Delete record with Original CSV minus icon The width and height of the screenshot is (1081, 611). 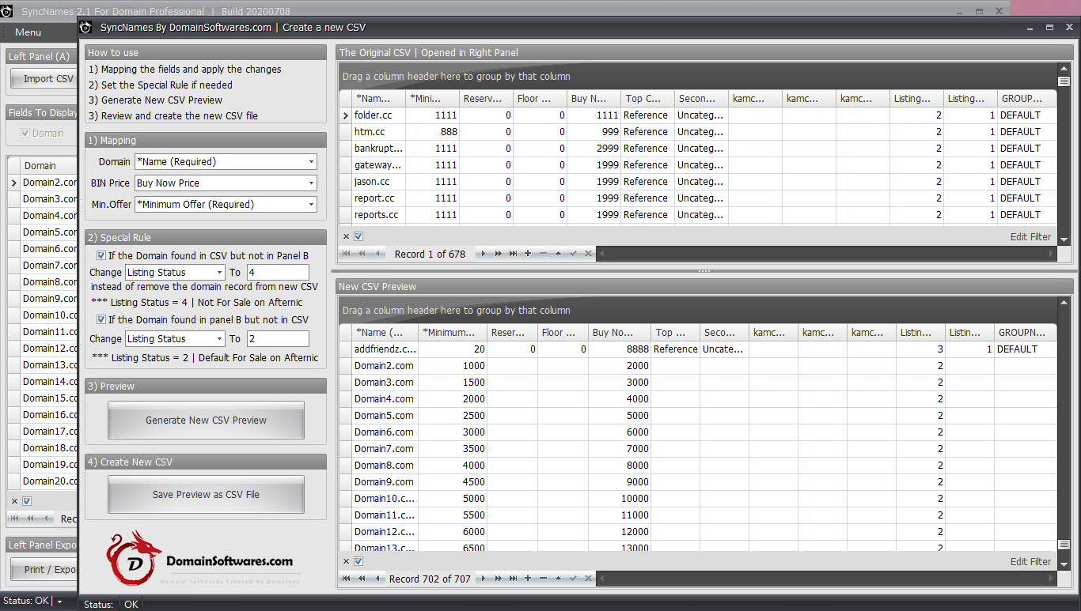(543, 254)
